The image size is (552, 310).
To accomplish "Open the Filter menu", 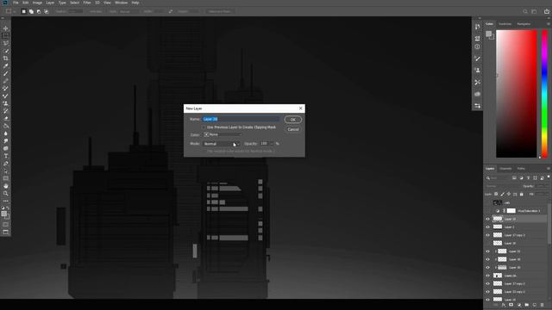I will pos(87,3).
